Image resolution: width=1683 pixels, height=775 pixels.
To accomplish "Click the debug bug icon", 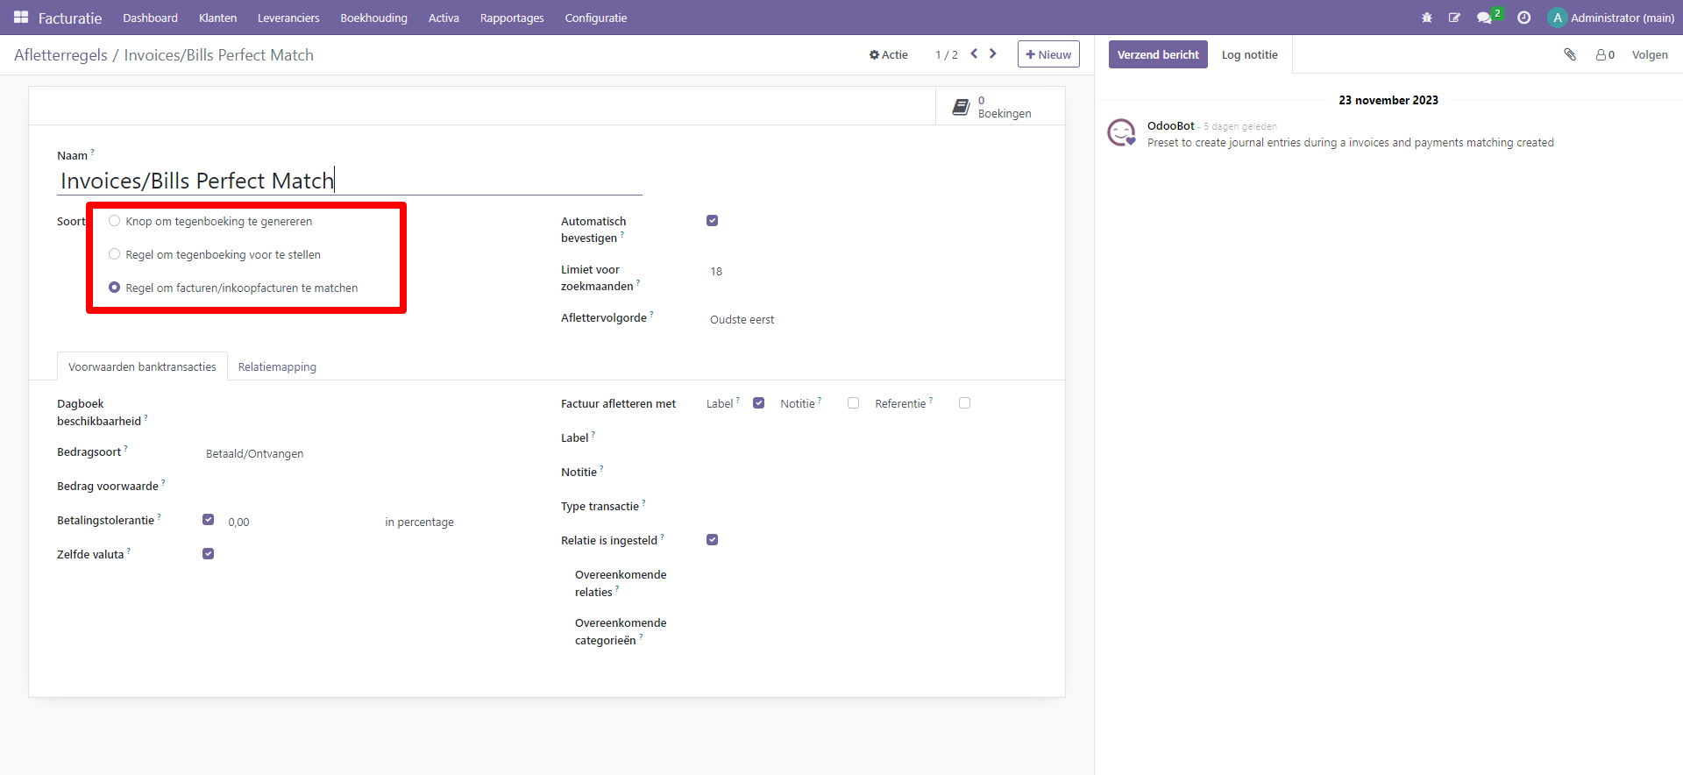I will point(1427,18).
